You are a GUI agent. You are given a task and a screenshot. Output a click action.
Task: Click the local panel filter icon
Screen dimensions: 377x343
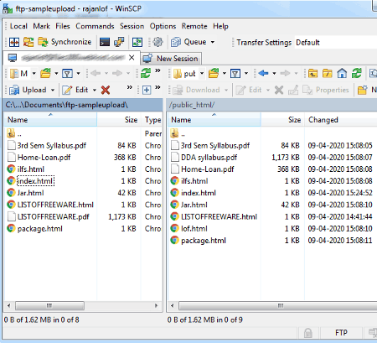point(67,74)
